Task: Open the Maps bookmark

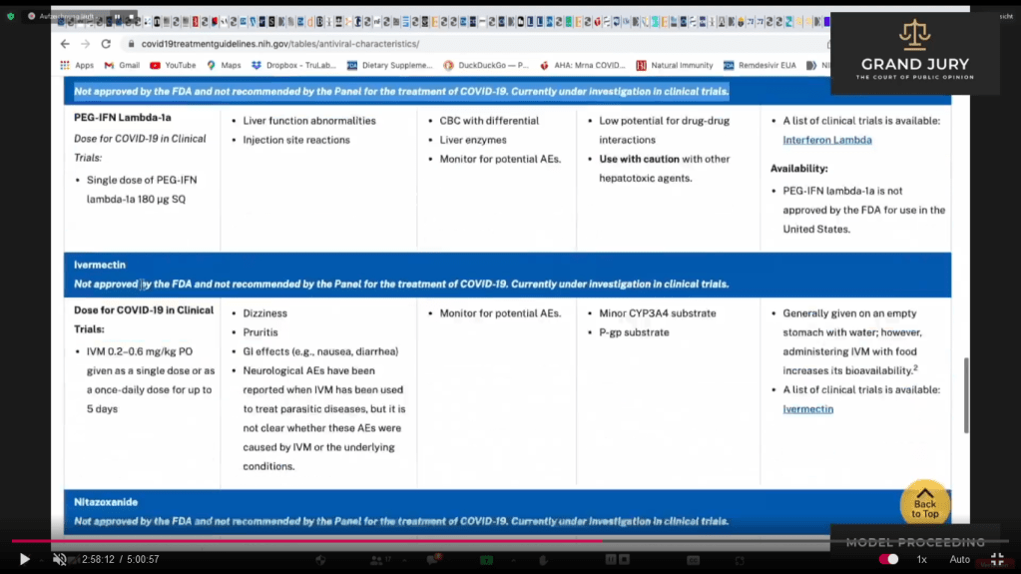Action: [x=224, y=66]
